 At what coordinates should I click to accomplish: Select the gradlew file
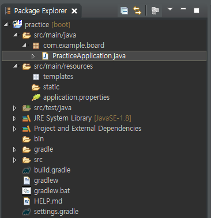click(x=46, y=181)
